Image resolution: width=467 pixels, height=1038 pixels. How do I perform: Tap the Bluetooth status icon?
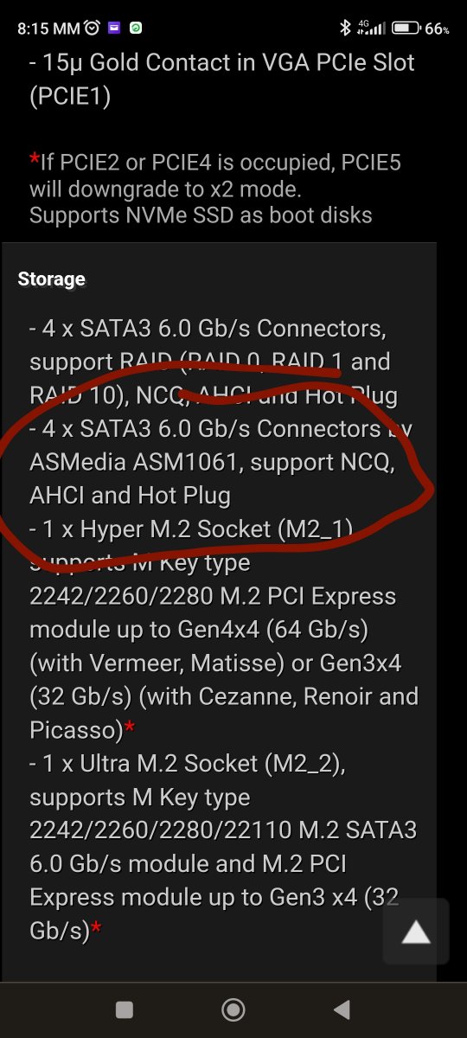[345, 28]
